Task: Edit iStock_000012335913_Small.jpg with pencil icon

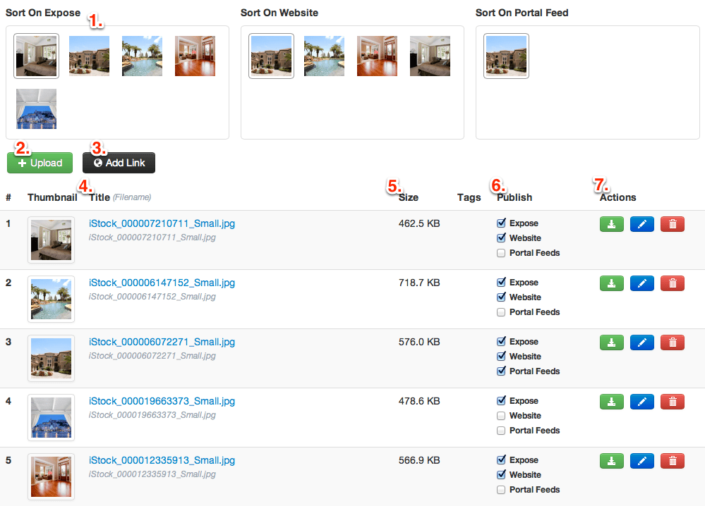Action: coord(641,460)
